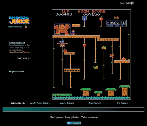Screen dimensions: 147x126
Task: Open the Video streaming link
Action: click(x=89, y=117)
